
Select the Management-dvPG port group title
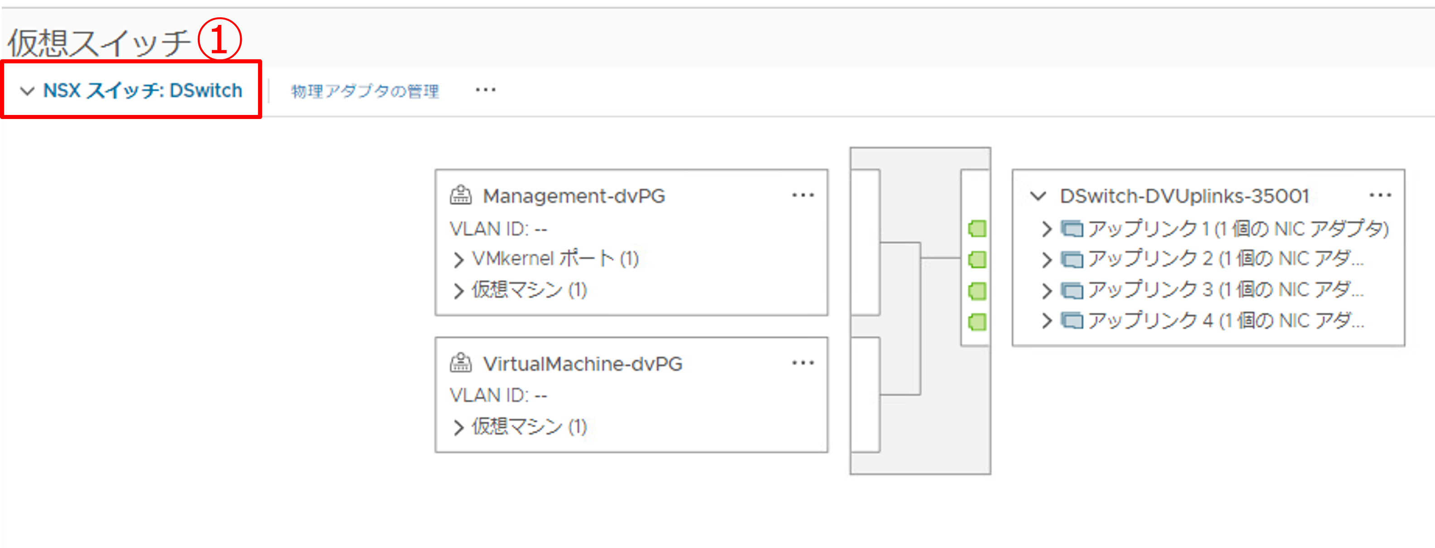574,196
